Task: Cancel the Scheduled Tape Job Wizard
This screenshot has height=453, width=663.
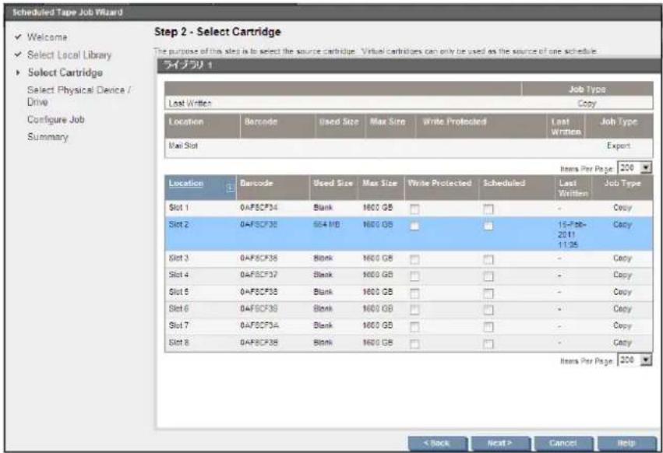Action: point(563,444)
